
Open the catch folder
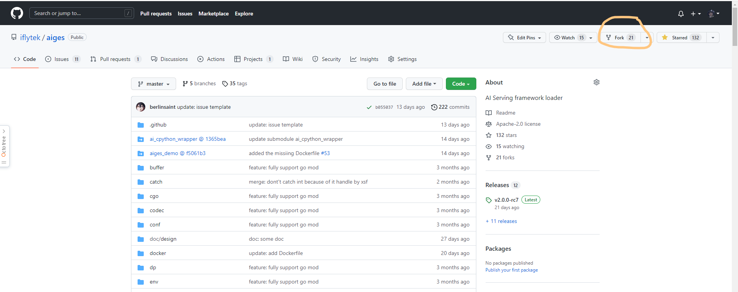pyautogui.click(x=156, y=182)
